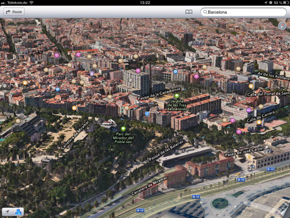Reset orientation with the compass icon

(x=282, y=26)
